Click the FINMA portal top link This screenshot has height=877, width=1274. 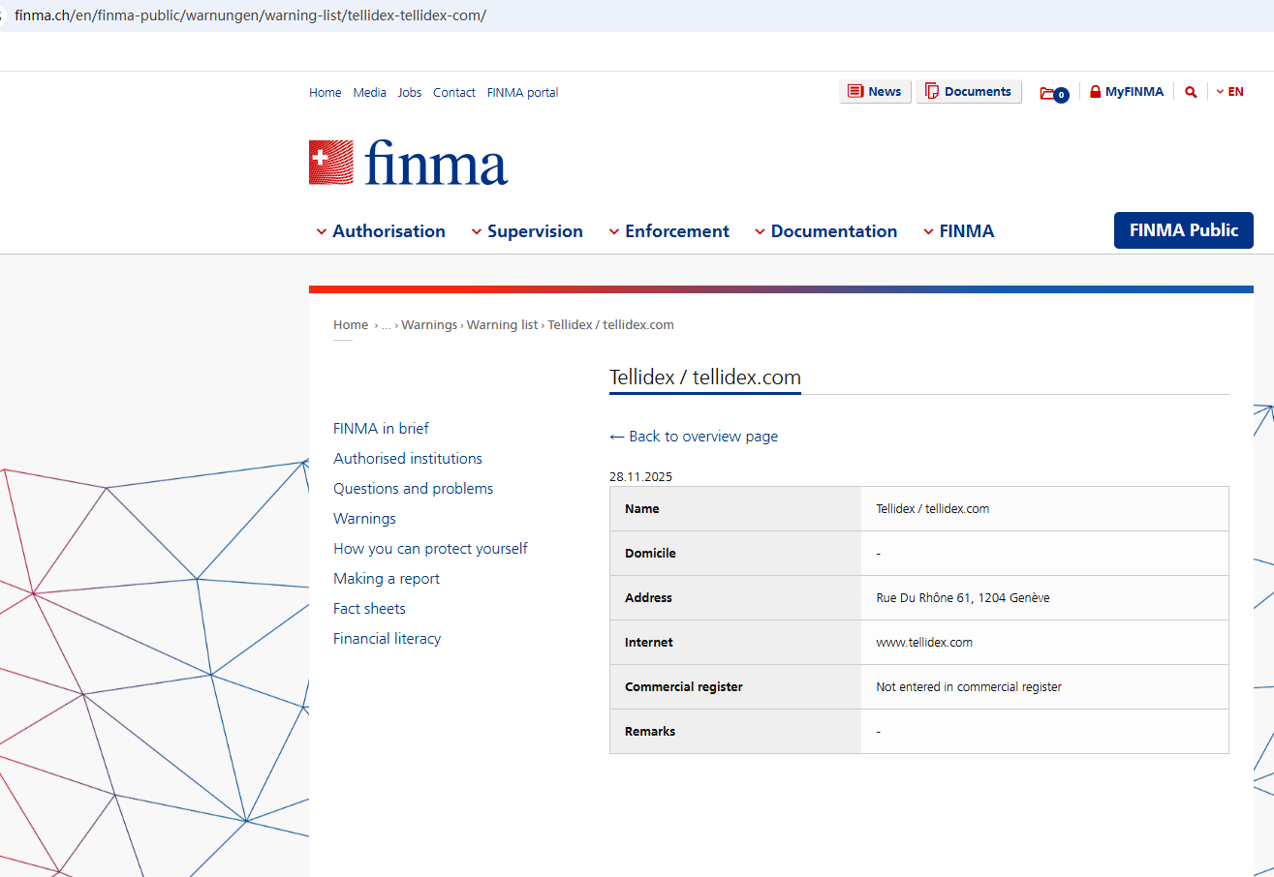(522, 93)
